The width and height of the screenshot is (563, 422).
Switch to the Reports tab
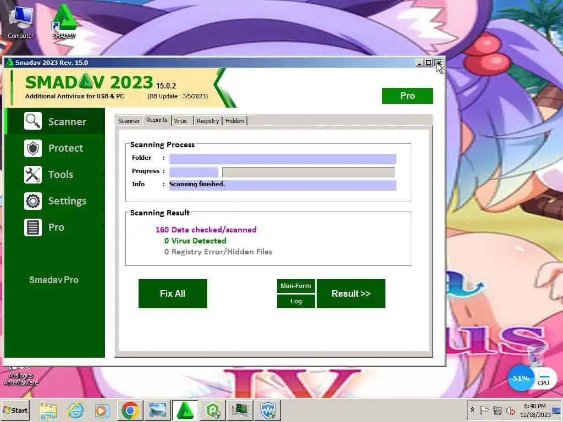[x=157, y=120]
